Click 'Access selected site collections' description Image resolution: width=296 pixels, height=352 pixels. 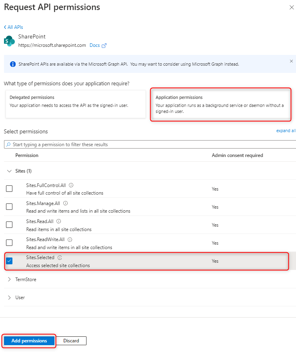click(x=58, y=266)
